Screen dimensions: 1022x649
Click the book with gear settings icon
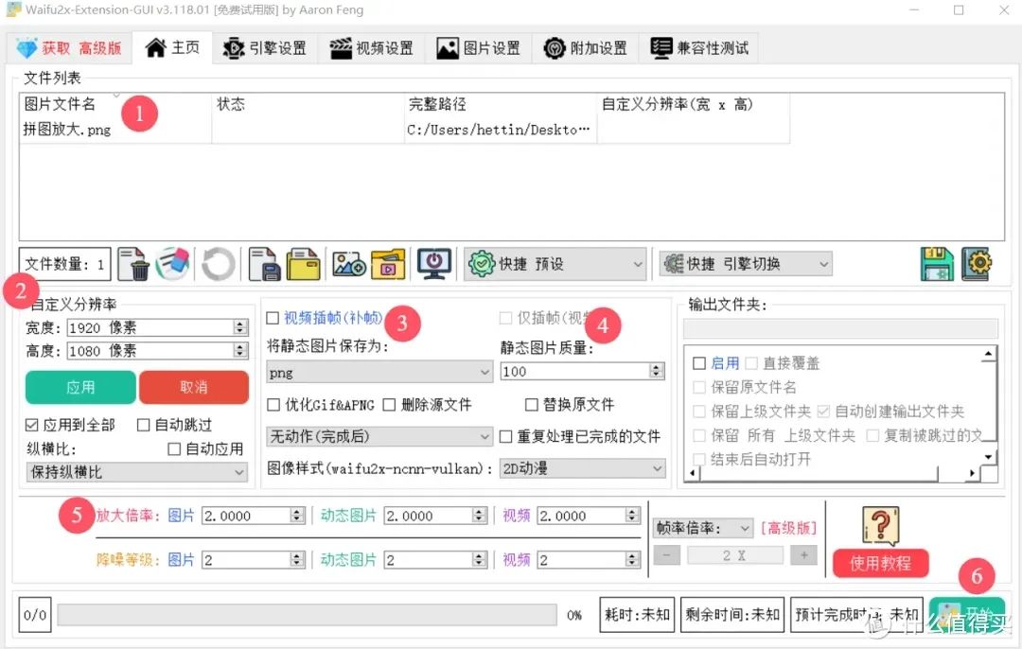pyautogui.click(x=976, y=264)
